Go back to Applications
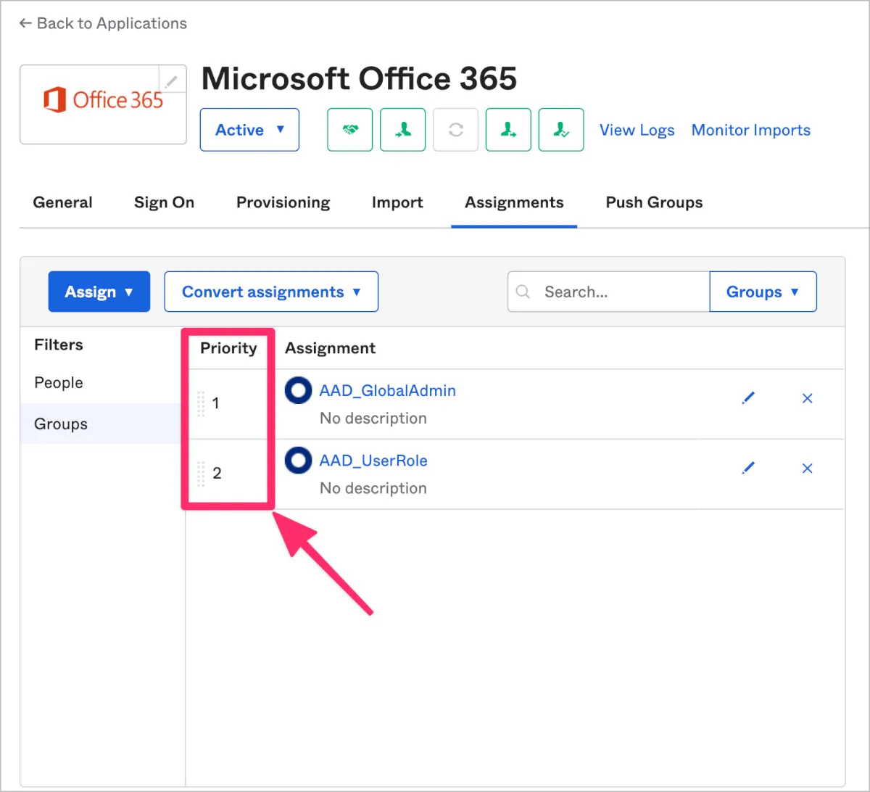This screenshot has width=870, height=792. pyautogui.click(x=103, y=23)
